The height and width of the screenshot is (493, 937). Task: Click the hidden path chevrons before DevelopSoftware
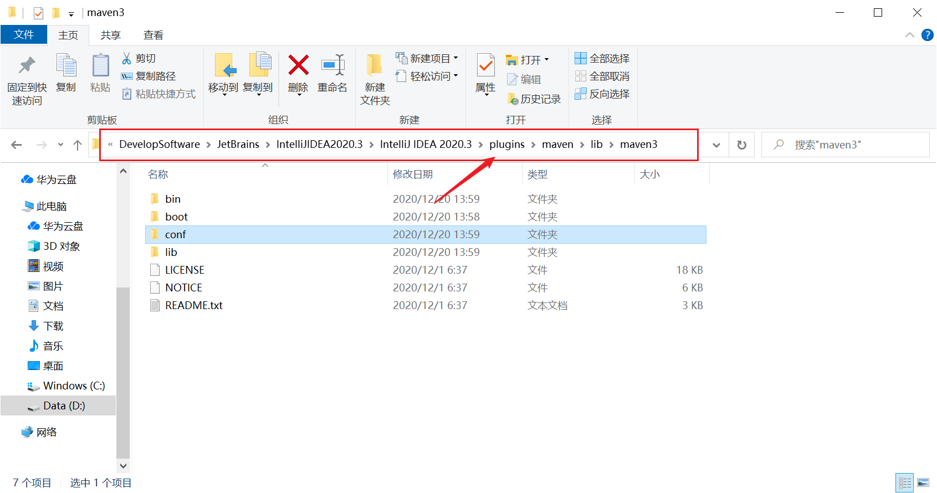[110, 145]
